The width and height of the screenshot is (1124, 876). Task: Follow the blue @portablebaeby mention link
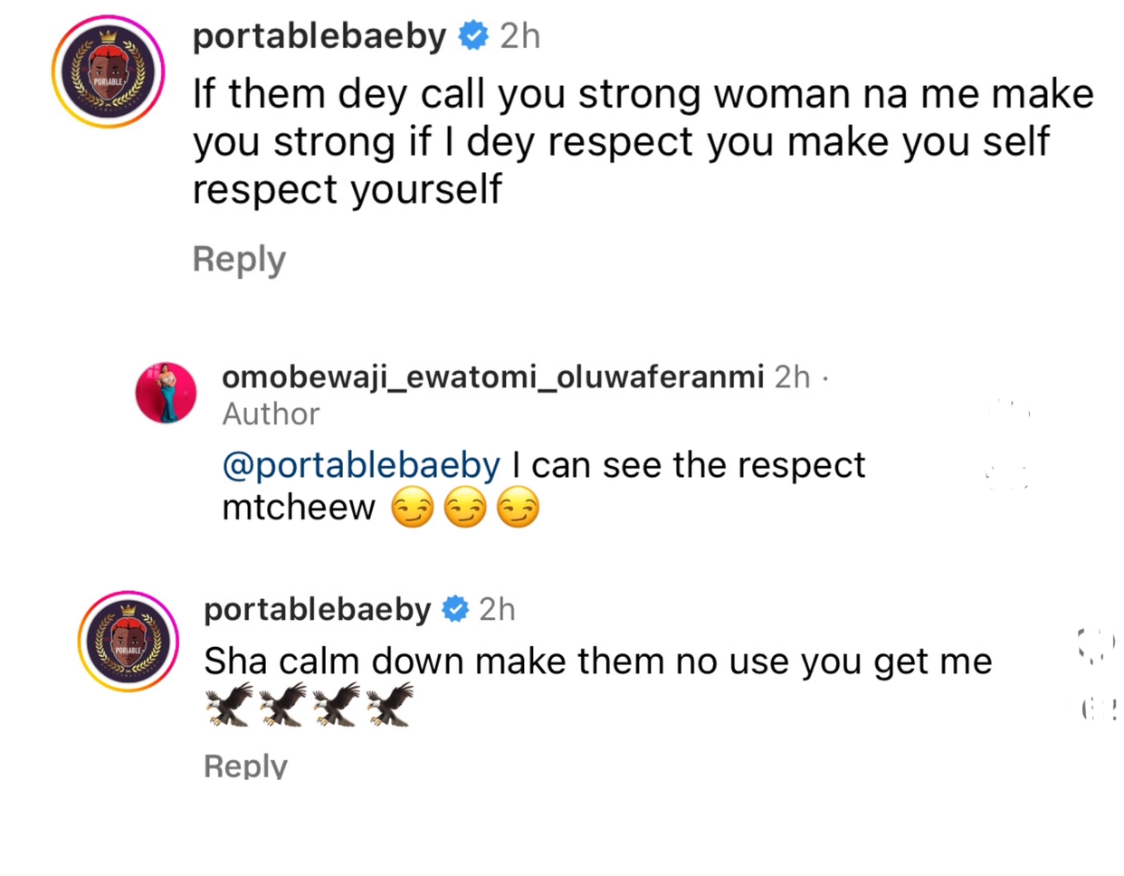(361, 465)
